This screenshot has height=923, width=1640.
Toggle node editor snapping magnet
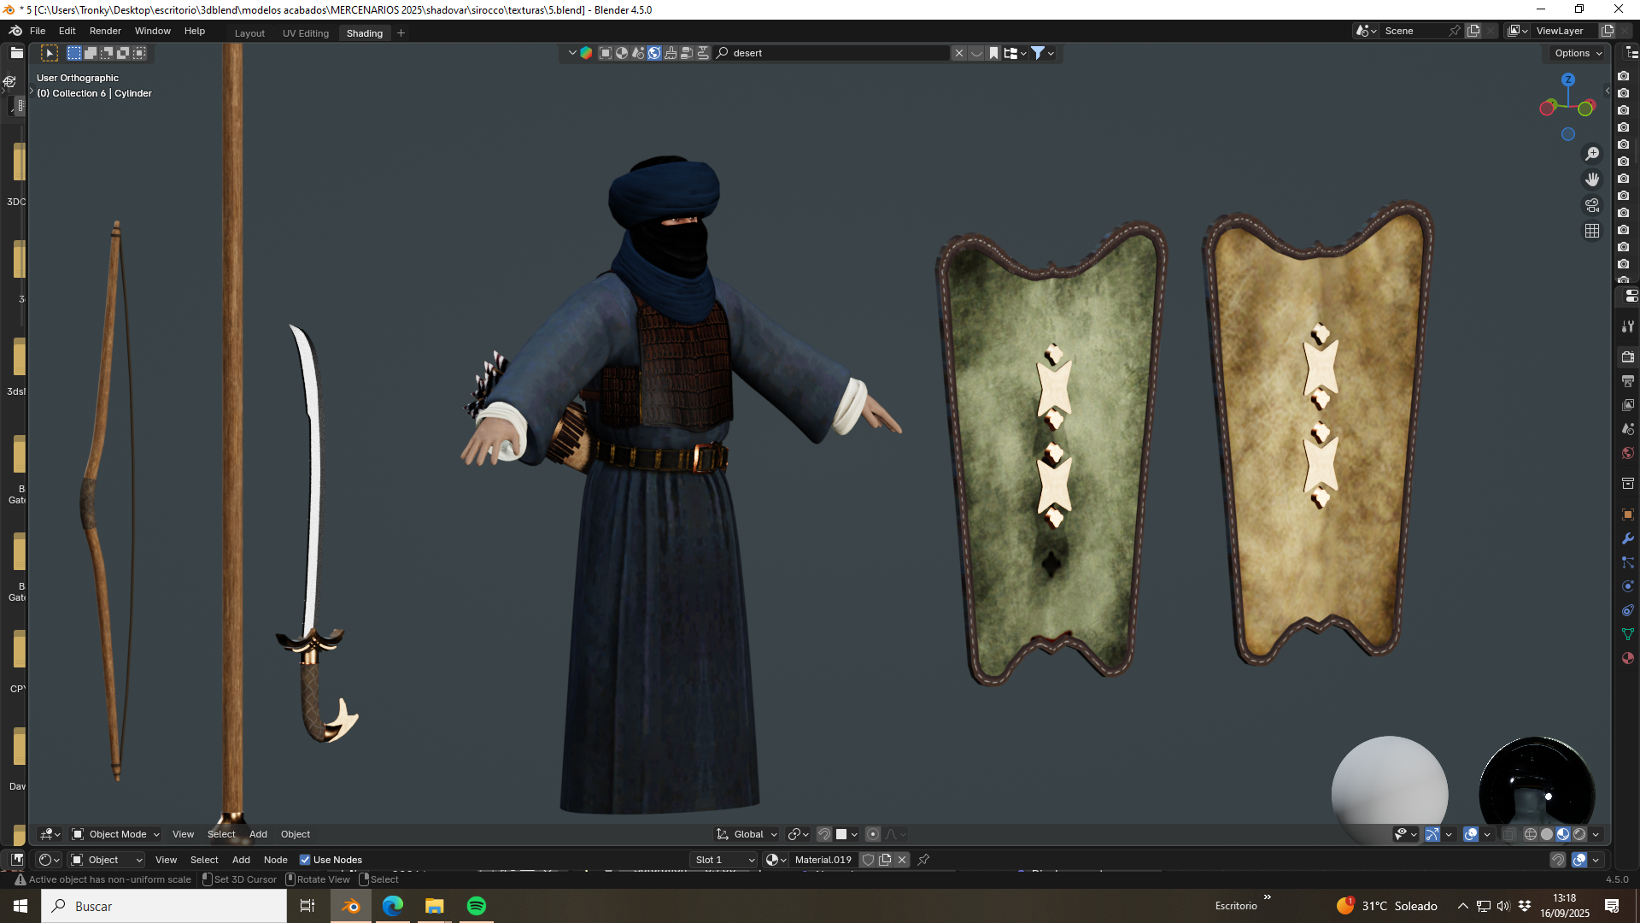point(1558,860)
